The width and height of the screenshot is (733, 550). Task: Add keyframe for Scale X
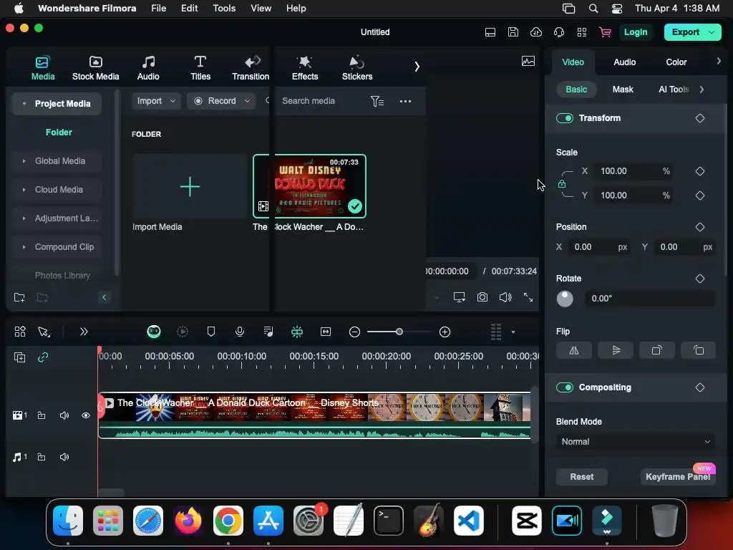pyautogui.click(x=700, y=171)
